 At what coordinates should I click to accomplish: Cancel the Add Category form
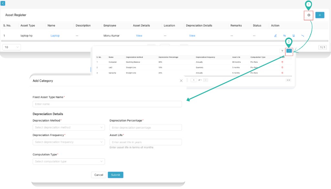tap(98, 175)
